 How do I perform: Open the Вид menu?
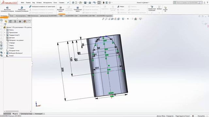[34, 3]
